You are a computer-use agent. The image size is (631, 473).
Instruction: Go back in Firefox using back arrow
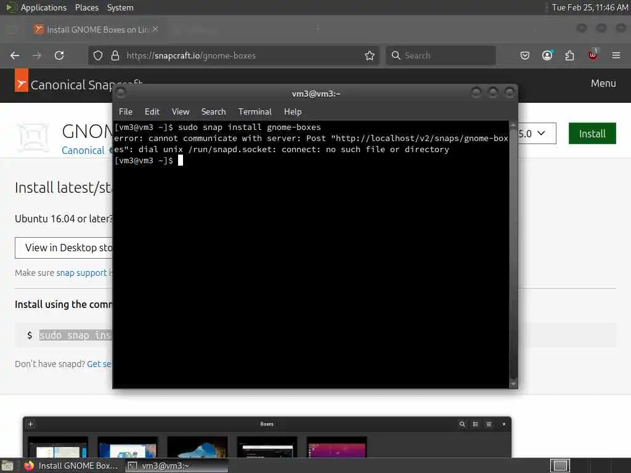pos(15,55)
